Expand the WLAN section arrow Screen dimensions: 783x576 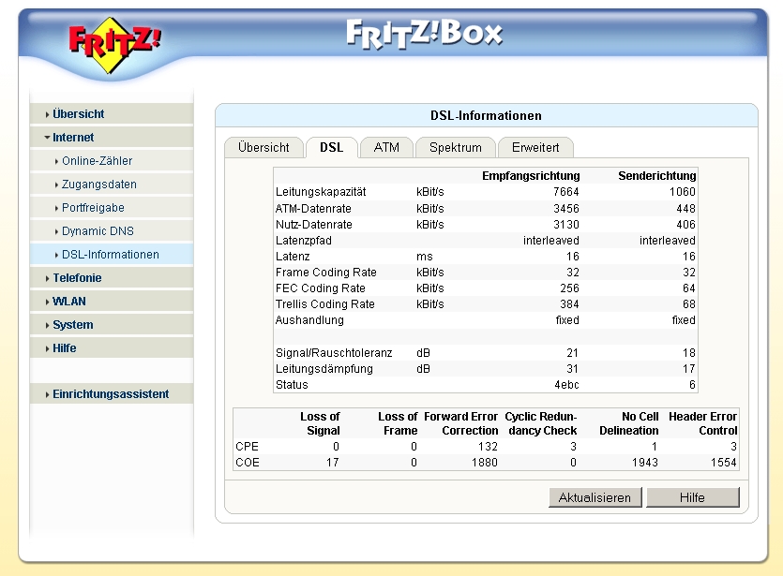[x=48, y=302]
